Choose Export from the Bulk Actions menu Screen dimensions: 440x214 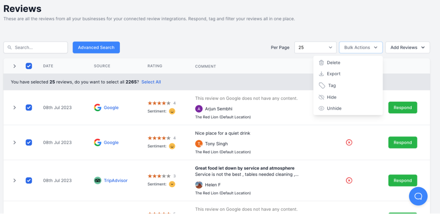click(333, 74)
